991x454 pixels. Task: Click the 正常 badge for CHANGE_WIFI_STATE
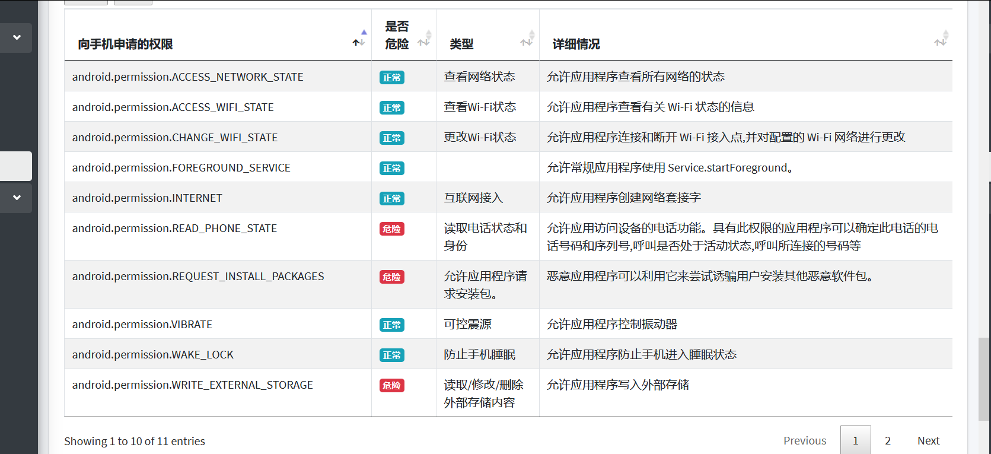[392, 138]
